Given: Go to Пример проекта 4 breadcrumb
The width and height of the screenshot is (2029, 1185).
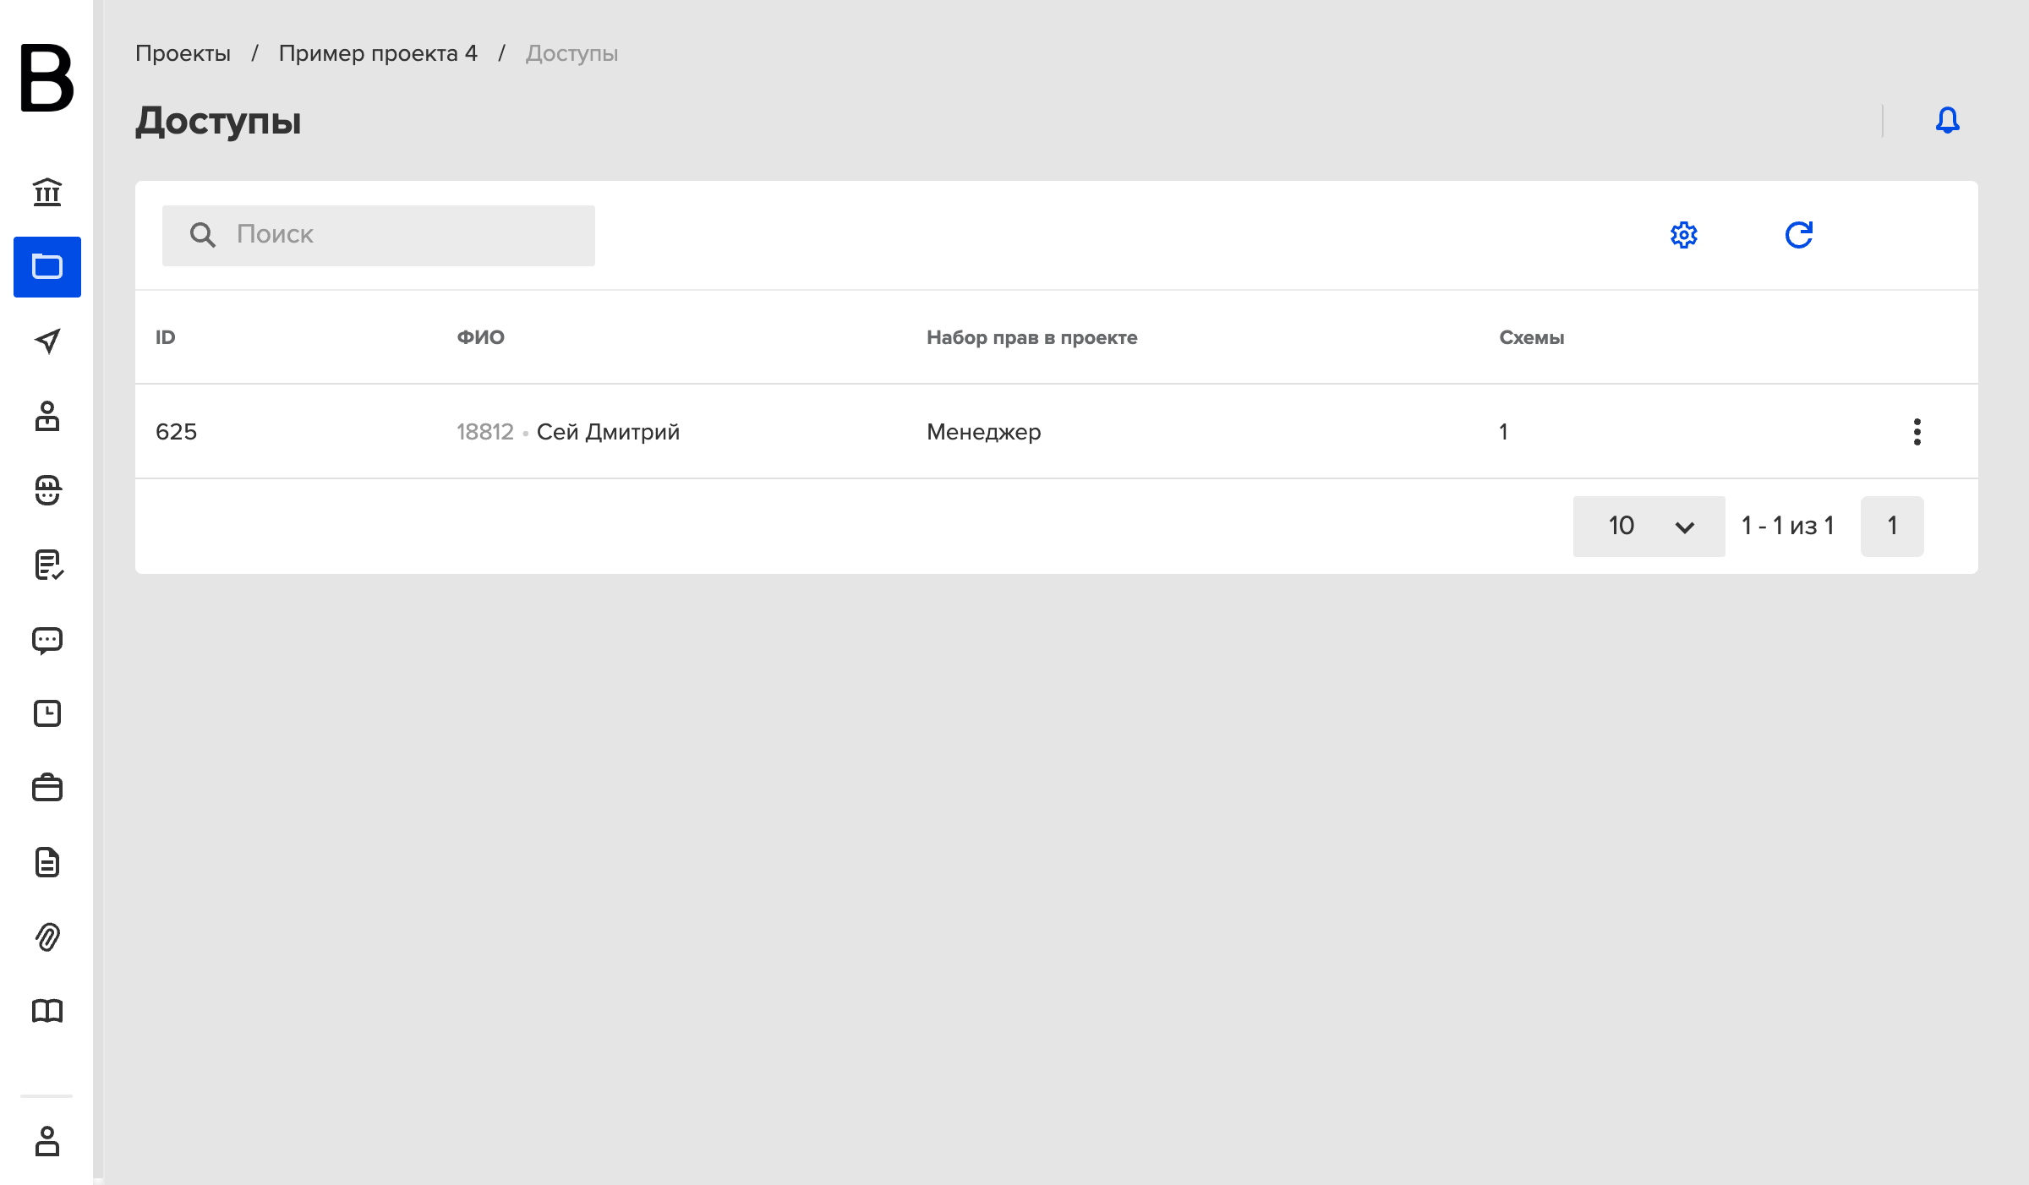Looking at the screenshot, I should (x=378, y=53).
